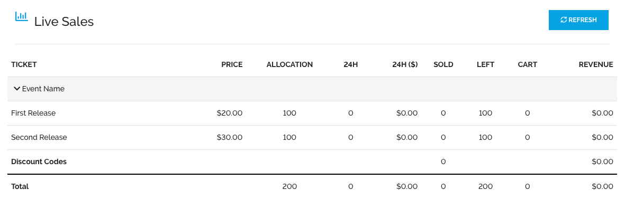Click the CART column header
This screenshot has height=218, width=625.
pos(527,64)
